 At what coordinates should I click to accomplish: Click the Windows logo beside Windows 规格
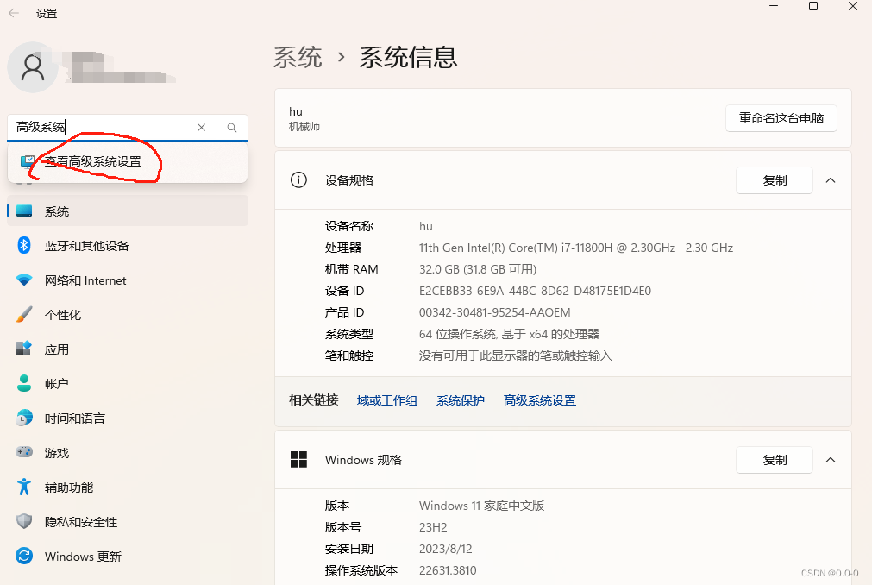point(298,459)
